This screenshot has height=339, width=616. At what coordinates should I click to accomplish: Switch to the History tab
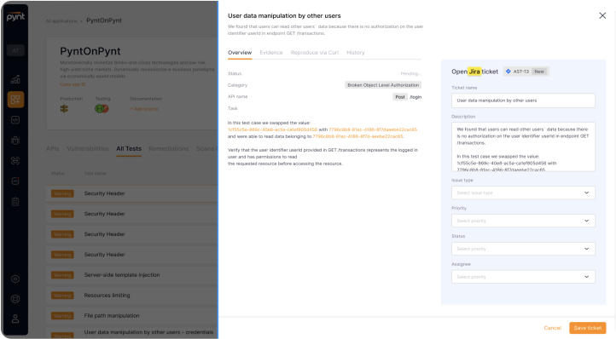(355, 53)
